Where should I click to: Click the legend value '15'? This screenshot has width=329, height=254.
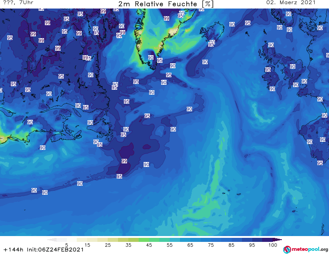pyautogui.click(x=87, y=245)
